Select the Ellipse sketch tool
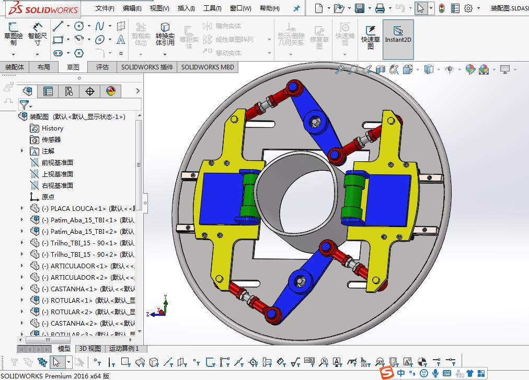 click(x=99, y=40)
